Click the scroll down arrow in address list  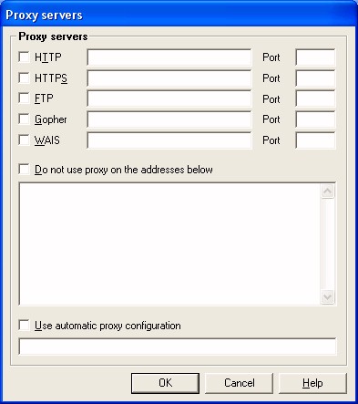click(328, 296)
